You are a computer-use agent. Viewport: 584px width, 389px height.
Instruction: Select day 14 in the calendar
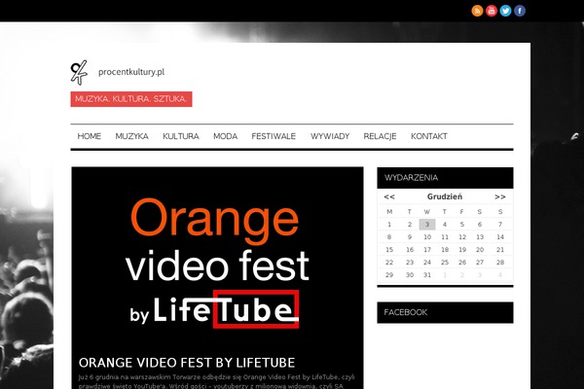(500, 237)
